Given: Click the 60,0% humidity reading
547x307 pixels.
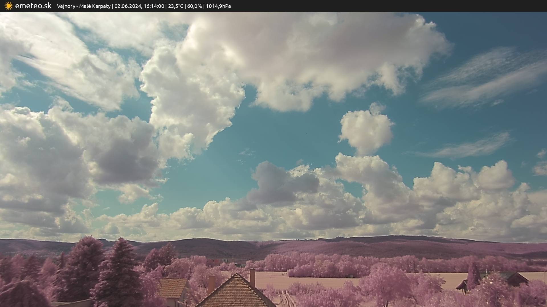Looking at the screenshot, I should tap(194, 6).
